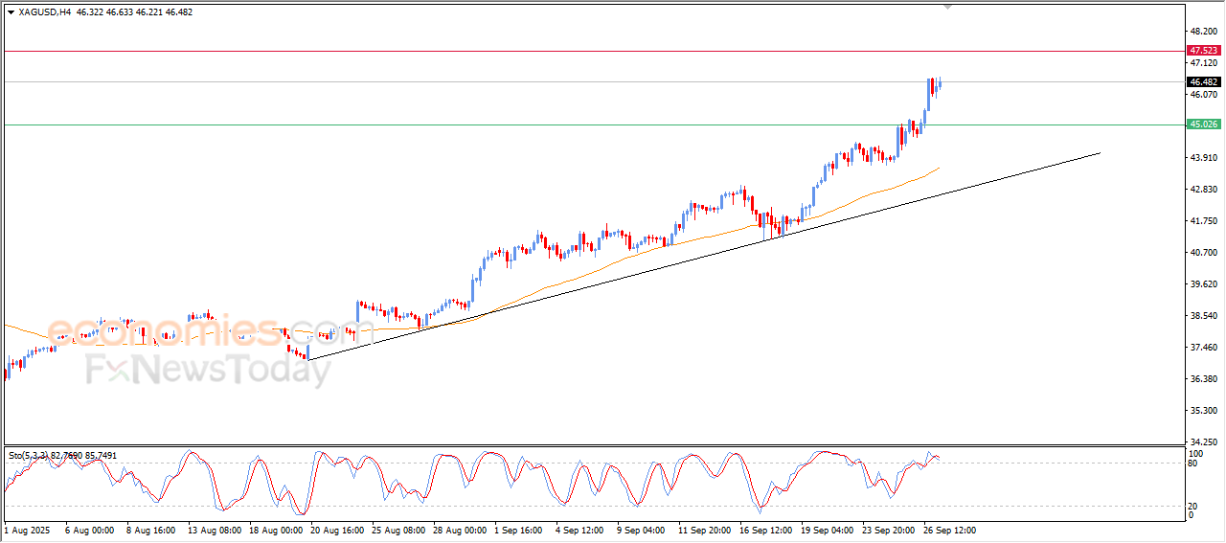Click the 41.750 price axis label
The image size is (1226, 543).
(1203, 220)
